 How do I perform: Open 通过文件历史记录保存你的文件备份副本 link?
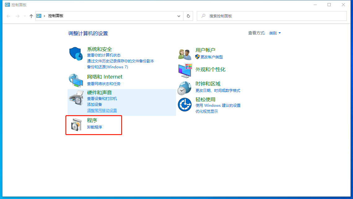tap(121, 61)
